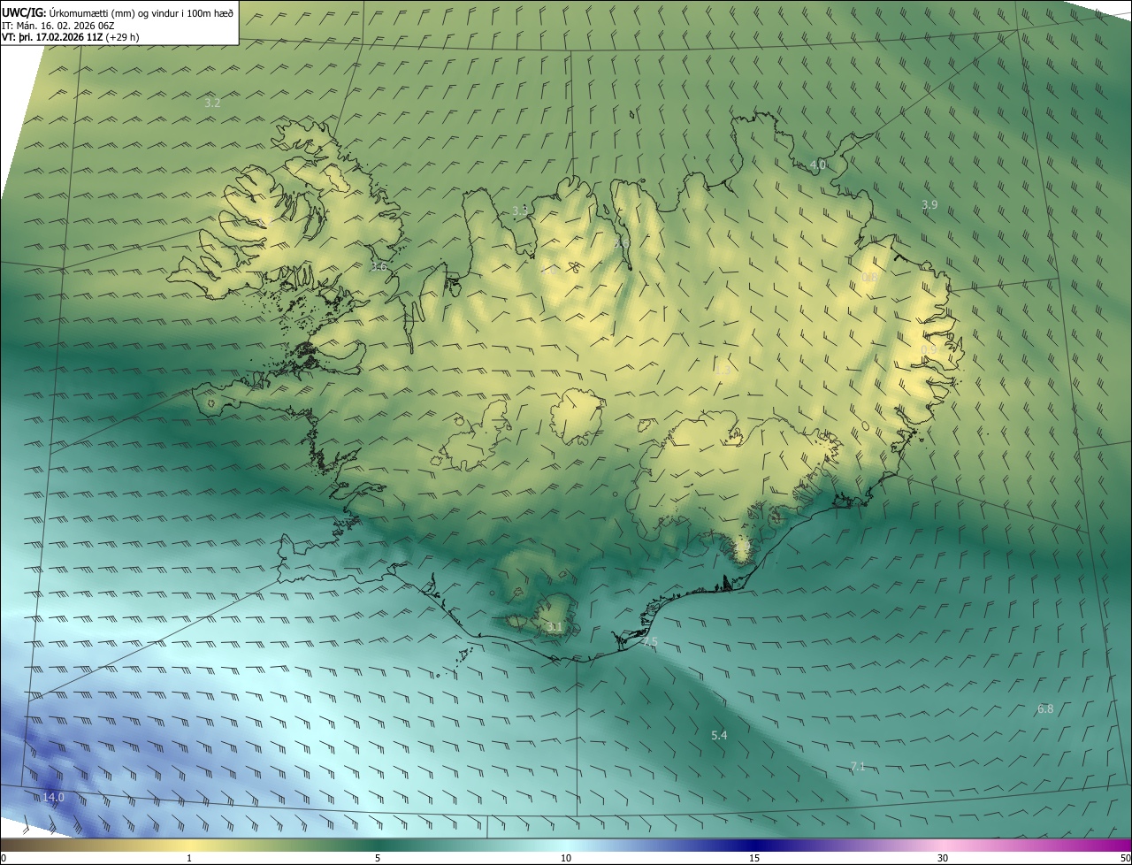Click the 5 tick on the color scale
Viewport: 1132px width, 865px height.
pyautogui.click(x=378, y=858)
